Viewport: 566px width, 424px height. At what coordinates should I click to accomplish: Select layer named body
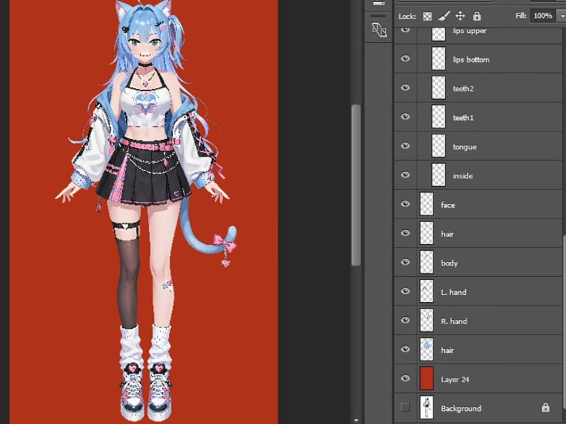(x=449, y=263)
